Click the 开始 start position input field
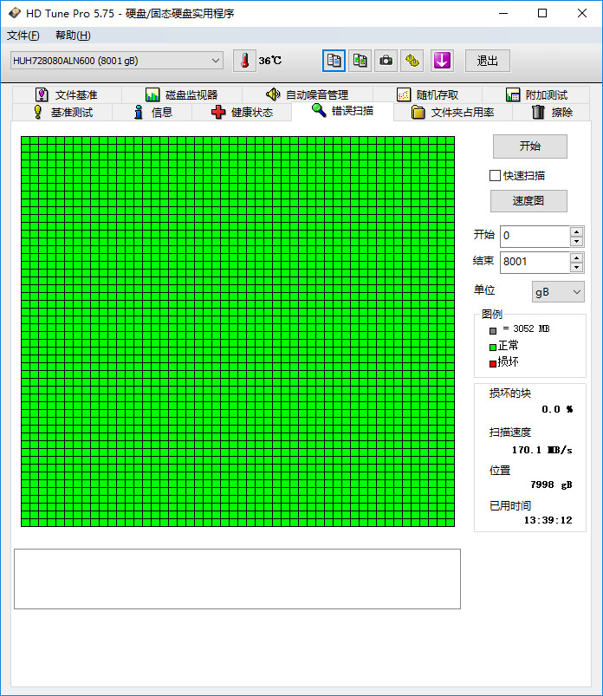Image resolution: width=603 pixels, height=696 pixels. pos(535,236)
